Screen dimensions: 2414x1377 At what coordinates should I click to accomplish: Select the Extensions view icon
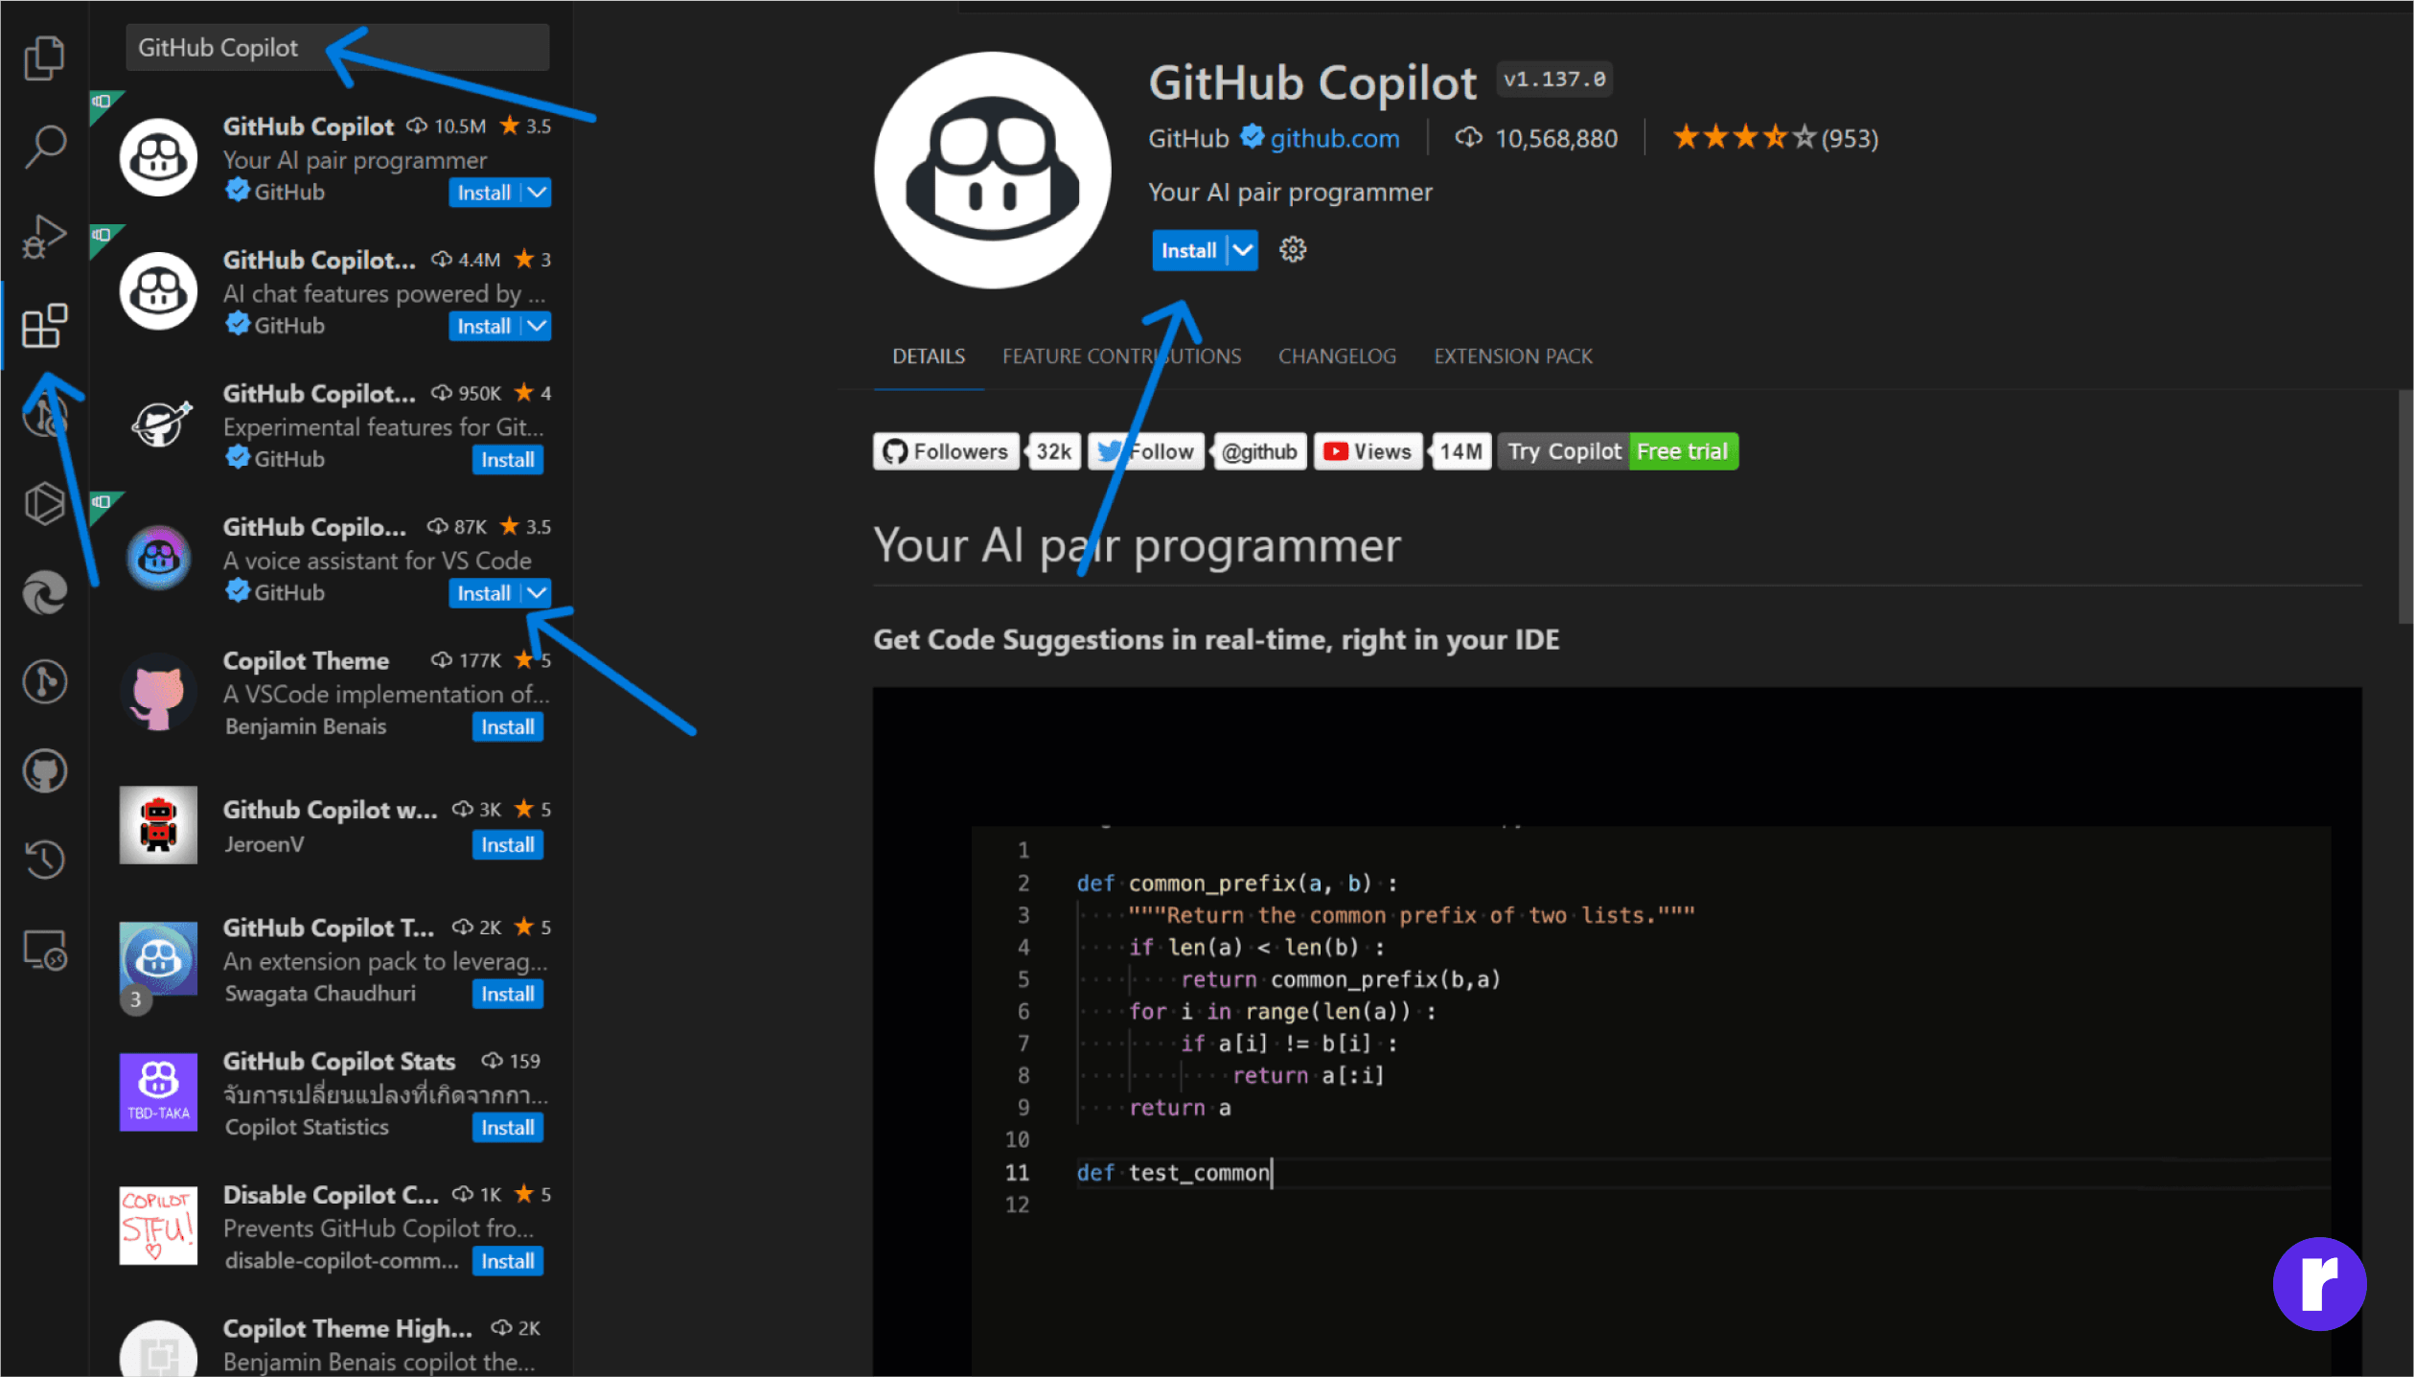44,326
